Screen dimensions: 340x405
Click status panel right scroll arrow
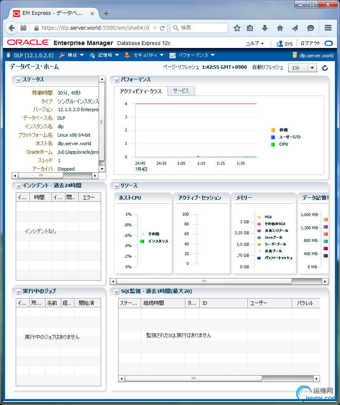point(95,176)
